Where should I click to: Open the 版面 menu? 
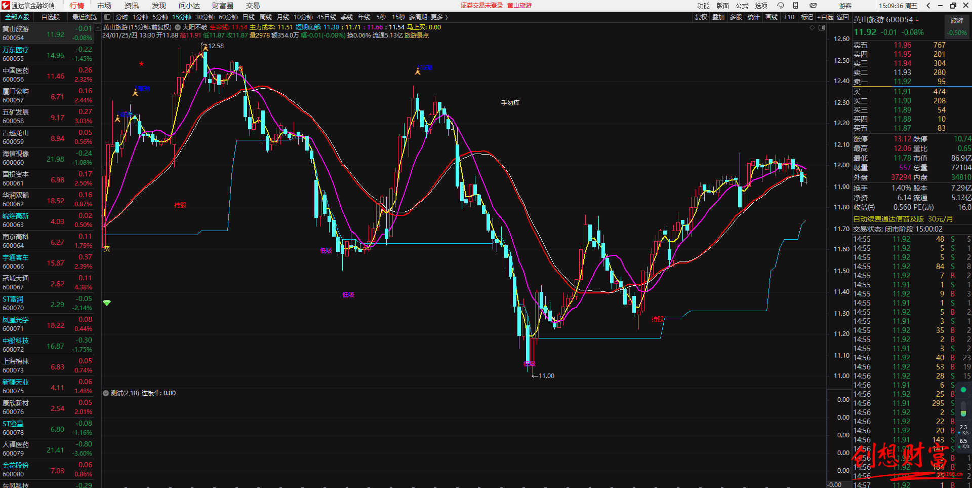pyautogui.click(x=723, y=6)
